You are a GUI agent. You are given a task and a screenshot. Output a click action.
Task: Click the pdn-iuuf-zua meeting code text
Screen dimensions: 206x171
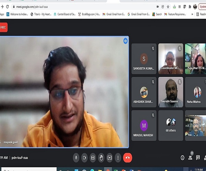point(20,158)
